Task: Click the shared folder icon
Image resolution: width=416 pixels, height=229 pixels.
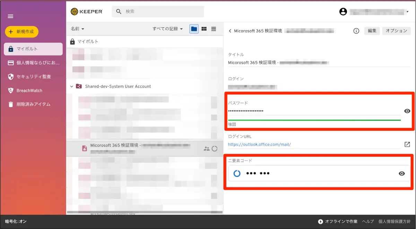Action: tap(79, 86)
